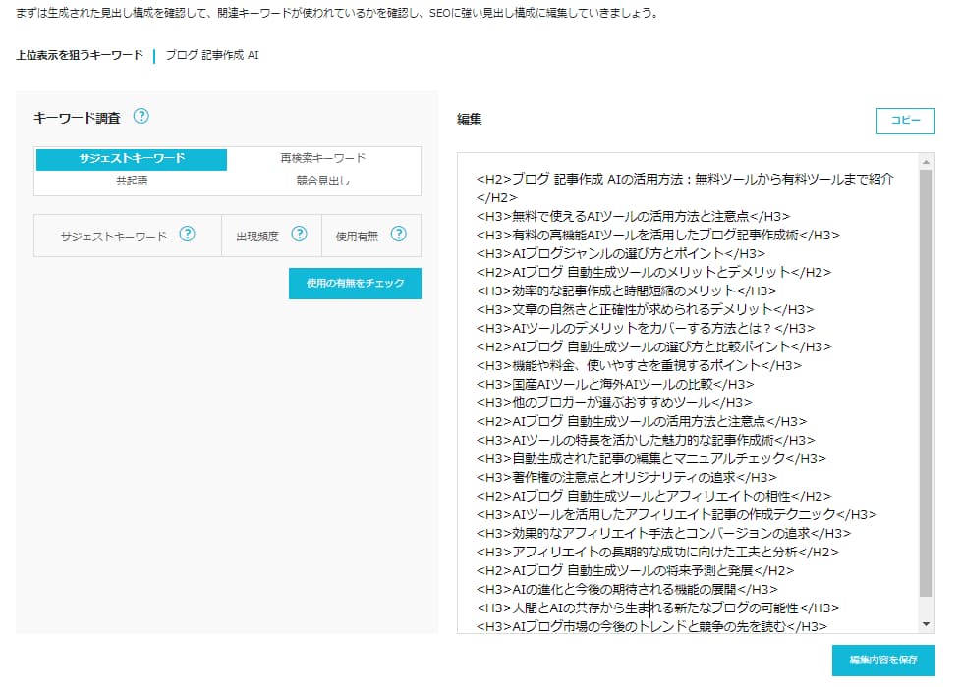Switch to the 再検索キーワード tab

tap(323, 158)
